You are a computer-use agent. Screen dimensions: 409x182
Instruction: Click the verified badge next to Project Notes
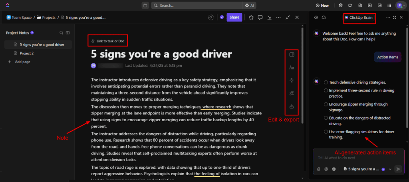32,33
